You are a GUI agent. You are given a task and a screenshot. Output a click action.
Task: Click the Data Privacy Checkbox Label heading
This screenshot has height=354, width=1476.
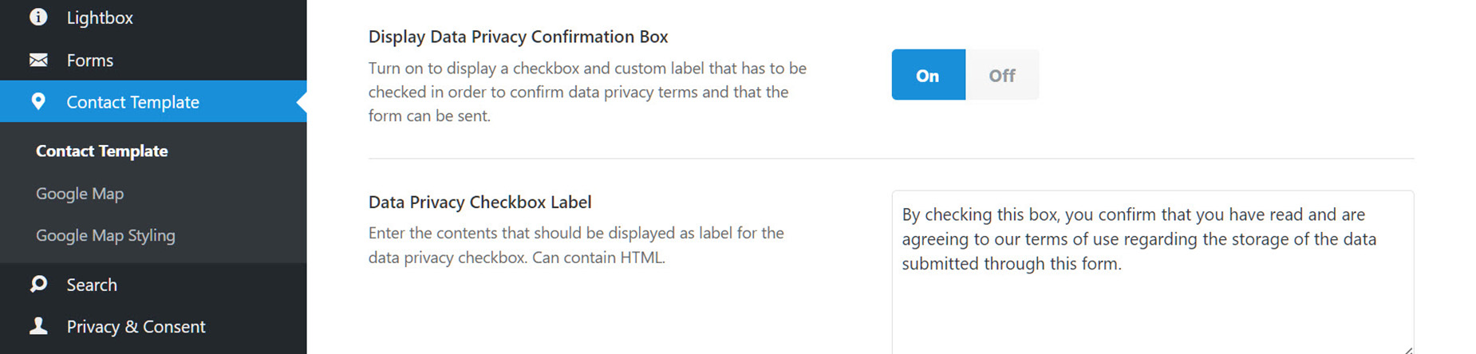pos(480,203)
